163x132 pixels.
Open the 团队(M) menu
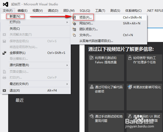click(x=69, y=11)
